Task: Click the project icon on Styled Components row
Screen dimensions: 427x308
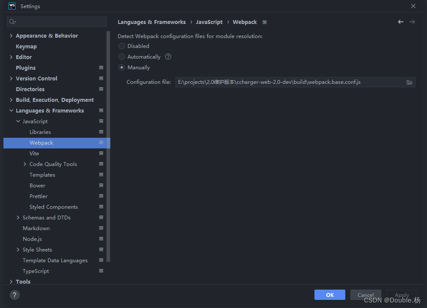Action: pyautogui.click(x=101, y=207)
